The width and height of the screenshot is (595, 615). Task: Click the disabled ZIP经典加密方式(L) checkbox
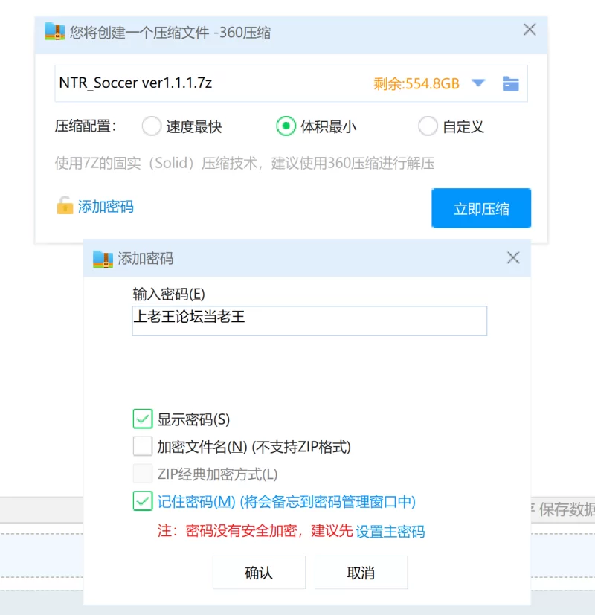[142, 474]
